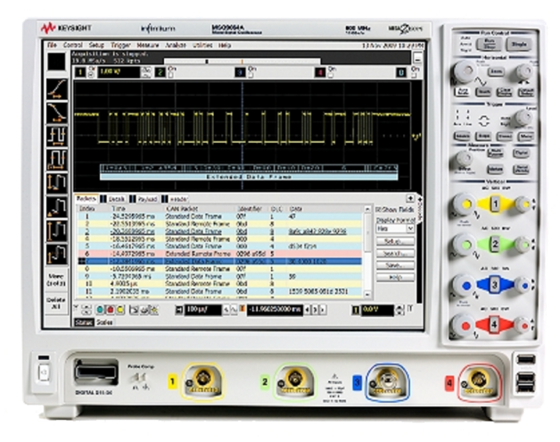This screenshot has height=442, width=560.
Task: Select packet row 6 Extended Remote Frame
Action: coord(219,254)
